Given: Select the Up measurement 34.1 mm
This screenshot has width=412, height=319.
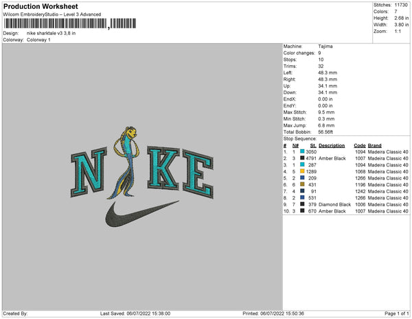Looking at the screenshot, I should point(328,86).
